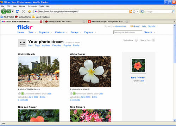Click the vertical scrollbar down arrow
The image size is (176, 126).
(175, 120)
